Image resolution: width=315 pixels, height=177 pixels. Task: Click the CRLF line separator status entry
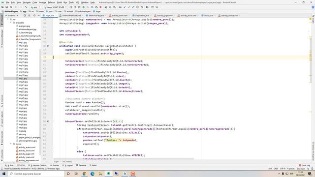pyautogui.click(x=276, y=169)
